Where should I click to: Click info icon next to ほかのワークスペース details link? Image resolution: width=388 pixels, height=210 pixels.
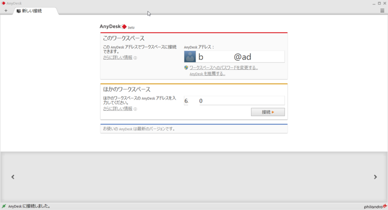click(135, 109)
